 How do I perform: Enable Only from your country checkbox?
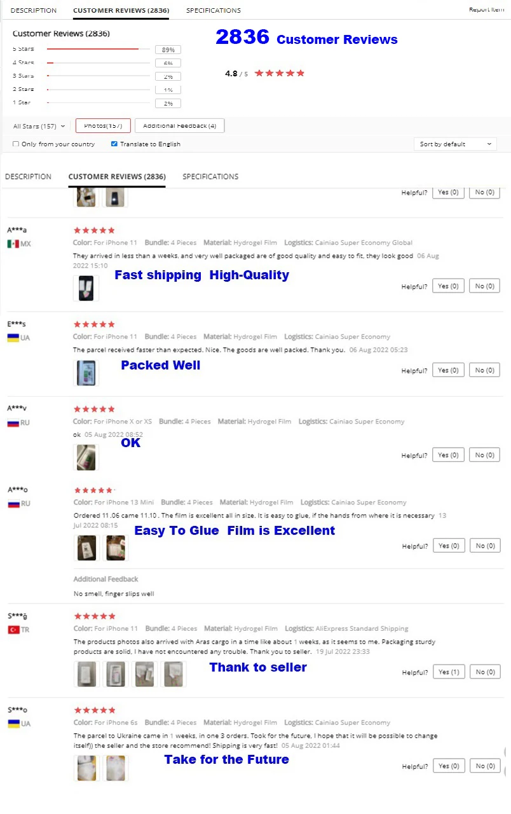16,144
